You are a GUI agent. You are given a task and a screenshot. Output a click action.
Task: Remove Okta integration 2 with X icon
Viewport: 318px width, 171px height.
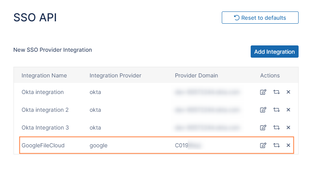[288, 110]
